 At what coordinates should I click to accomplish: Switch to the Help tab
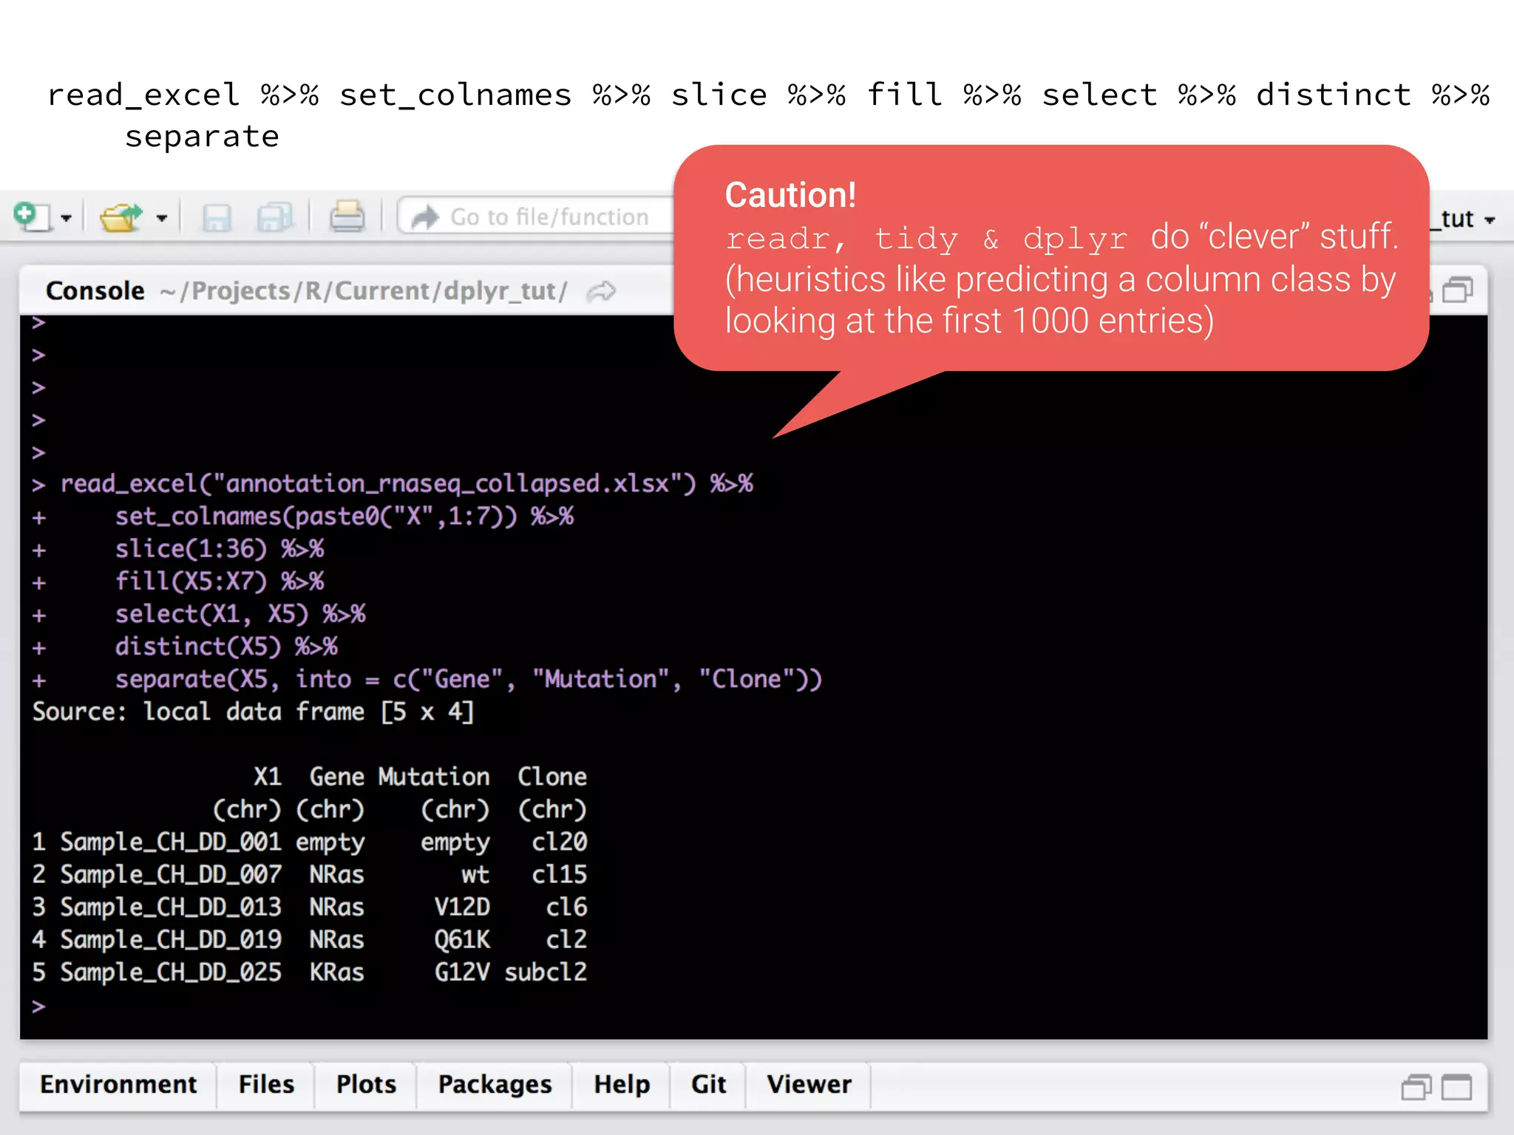(x=622, y=1085)
